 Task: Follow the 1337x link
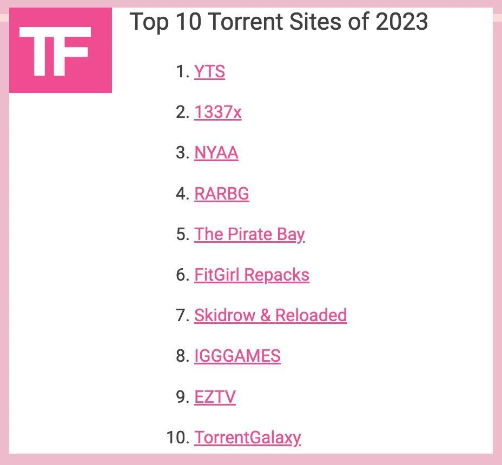217,112
